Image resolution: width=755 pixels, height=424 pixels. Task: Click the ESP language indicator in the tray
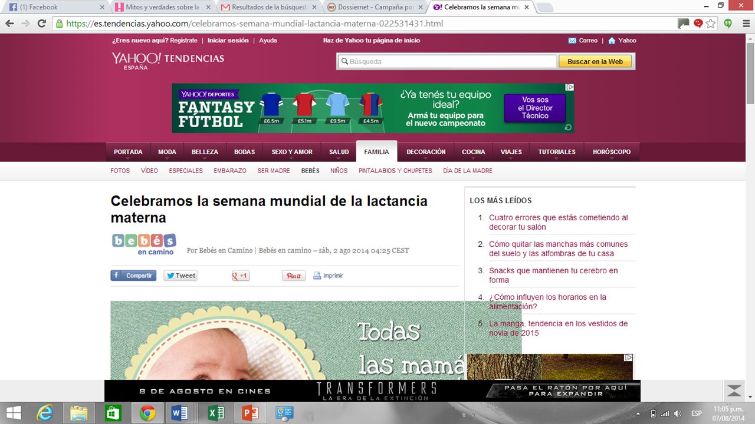(696, 413)
